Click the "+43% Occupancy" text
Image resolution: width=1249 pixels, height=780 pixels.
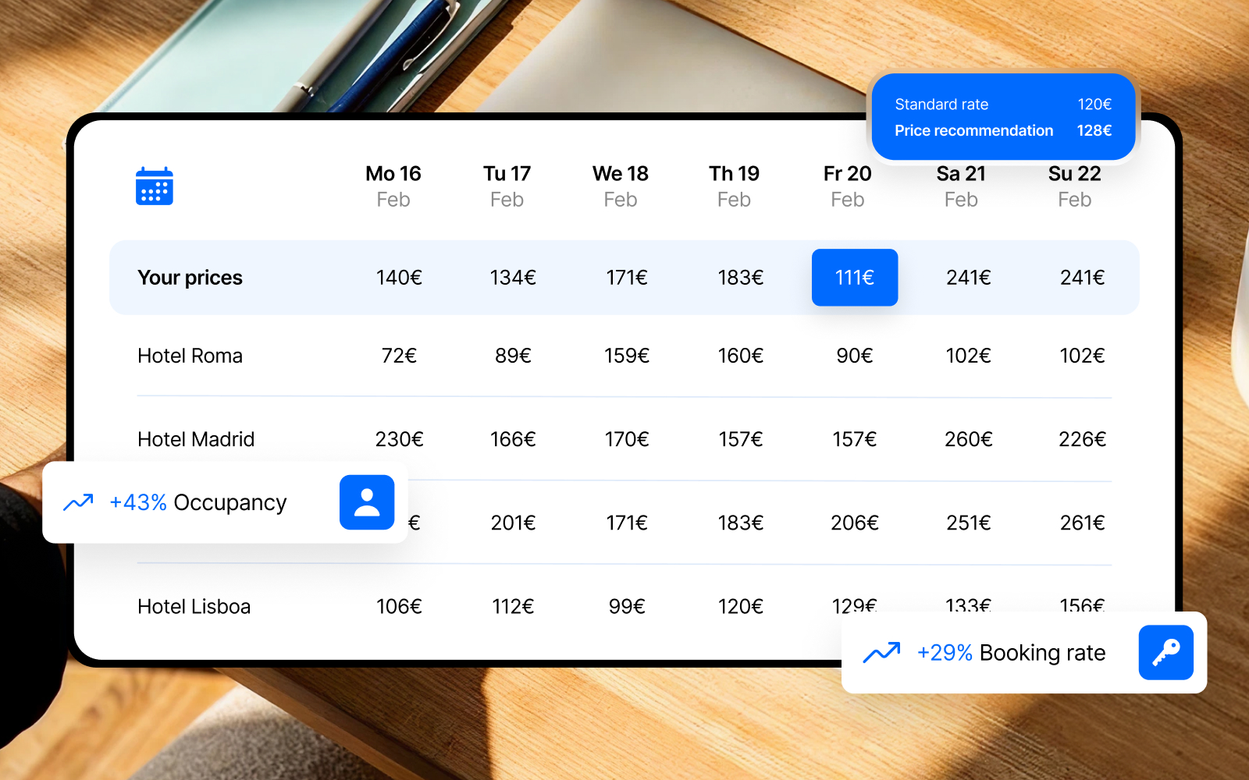click(x=198, y=502)
